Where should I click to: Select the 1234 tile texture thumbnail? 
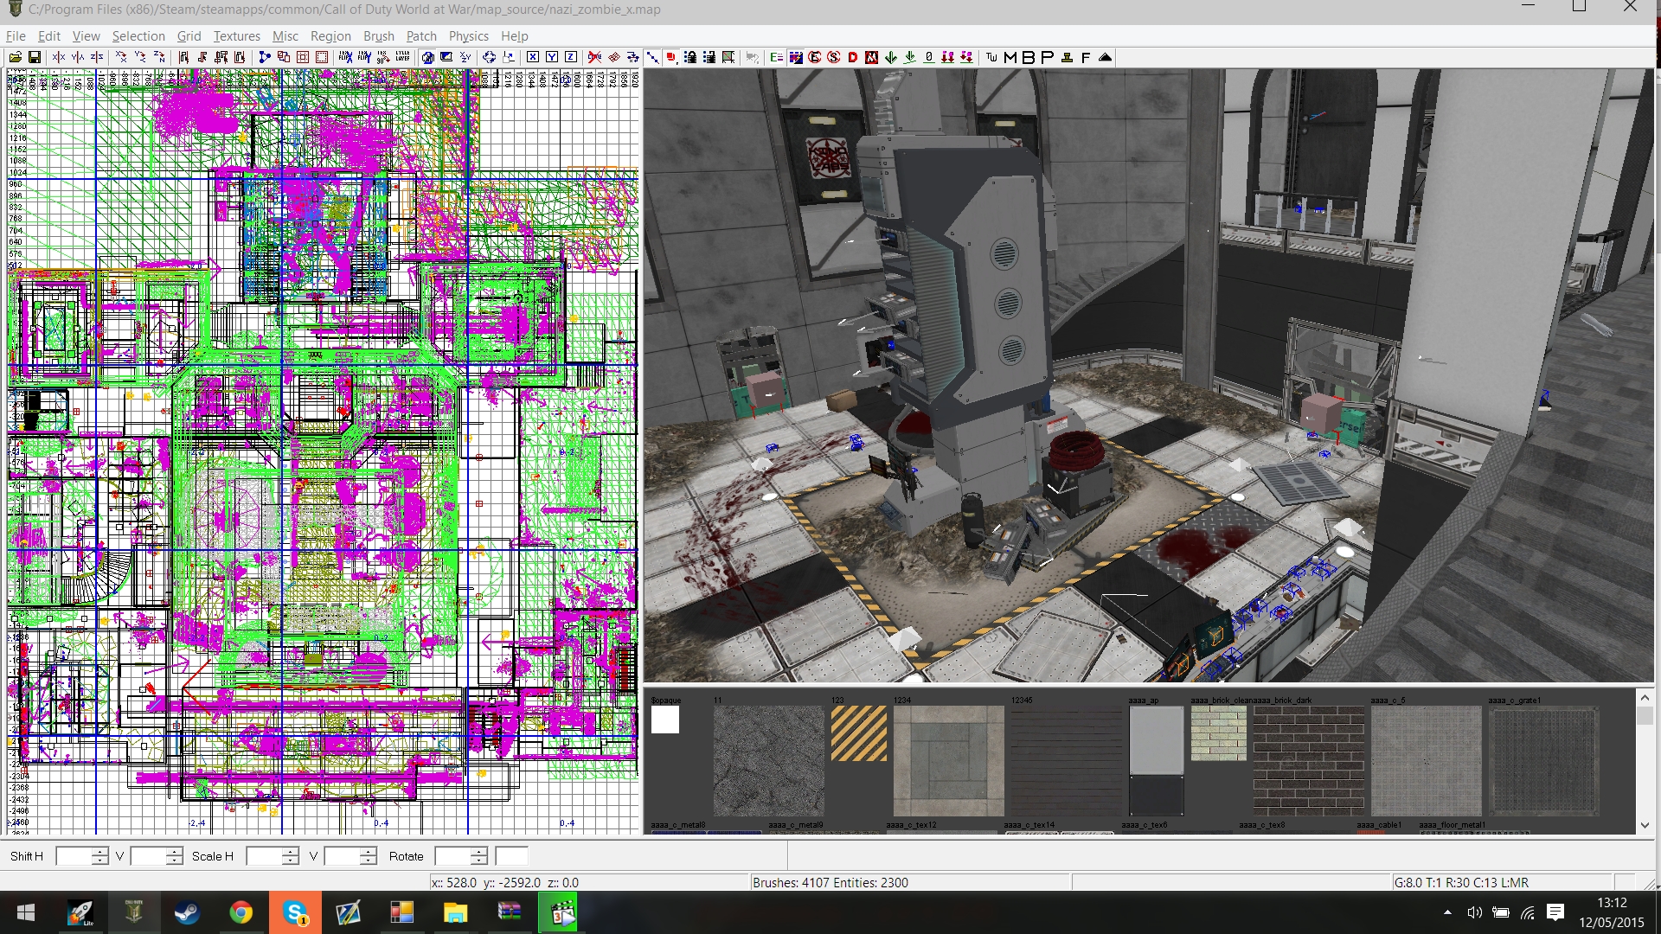point(948,760)
